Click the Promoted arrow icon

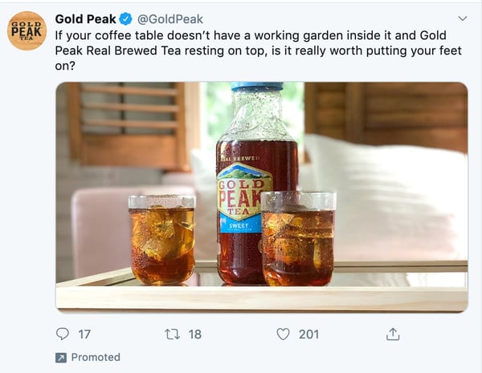click(x=61, y=358)
